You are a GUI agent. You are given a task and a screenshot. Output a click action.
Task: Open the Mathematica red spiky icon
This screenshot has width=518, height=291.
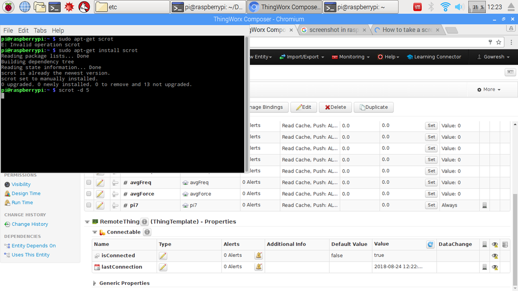(x=69, y=7)
